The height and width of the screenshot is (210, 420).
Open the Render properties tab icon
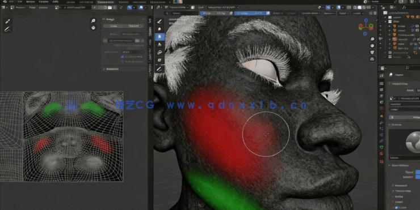(382, 83)
